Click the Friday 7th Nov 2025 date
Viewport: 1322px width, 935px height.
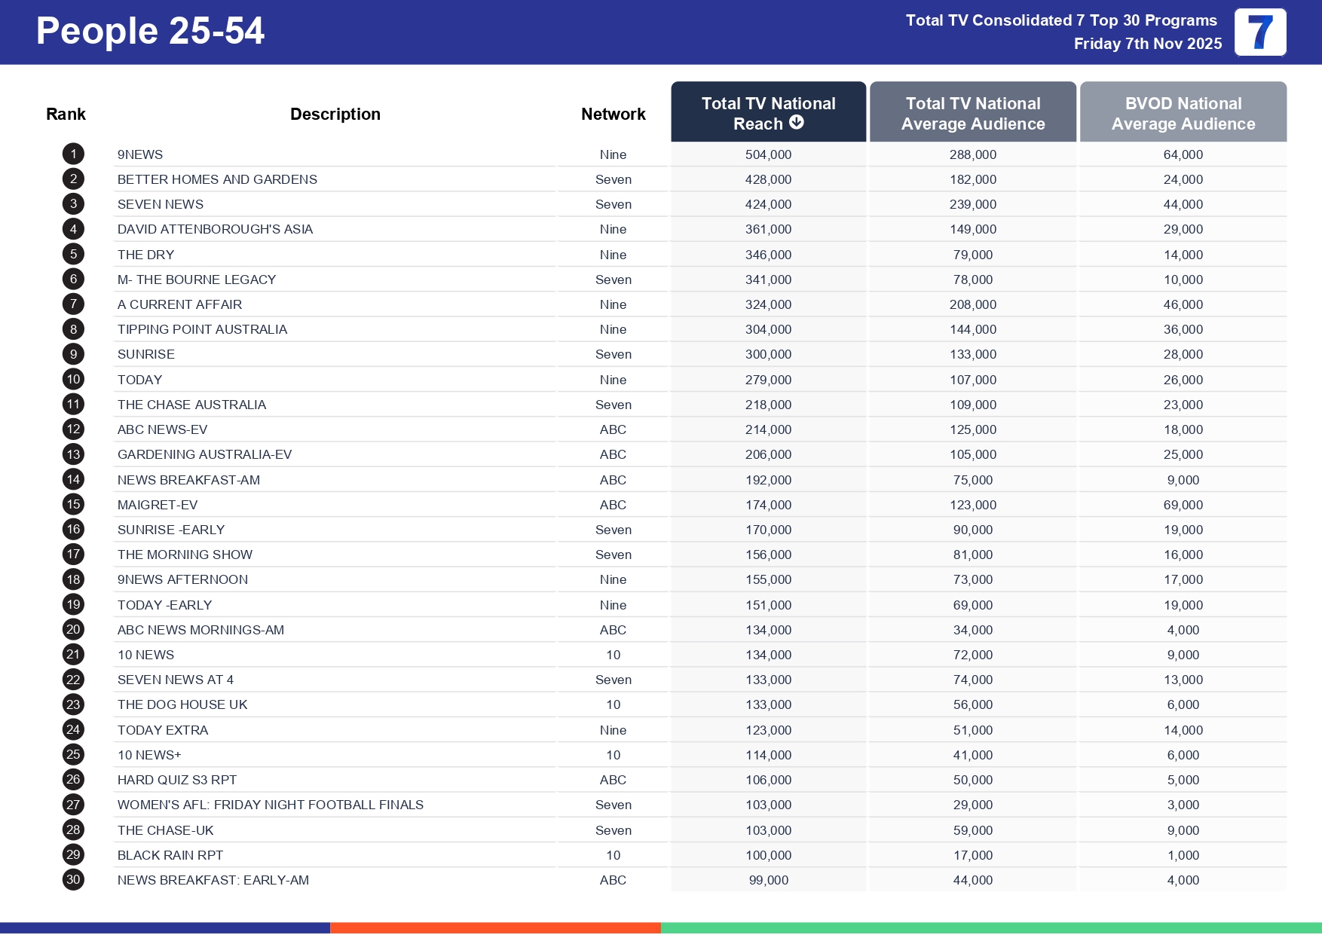tap(1146, 44)
